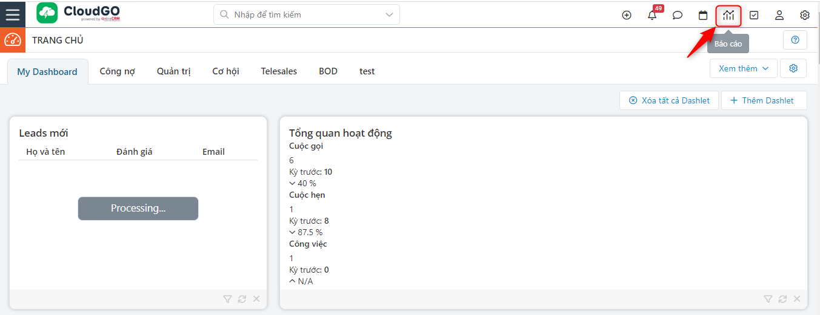Open the top-bar settings gear
820x315 pixels.
coord(805,15)
